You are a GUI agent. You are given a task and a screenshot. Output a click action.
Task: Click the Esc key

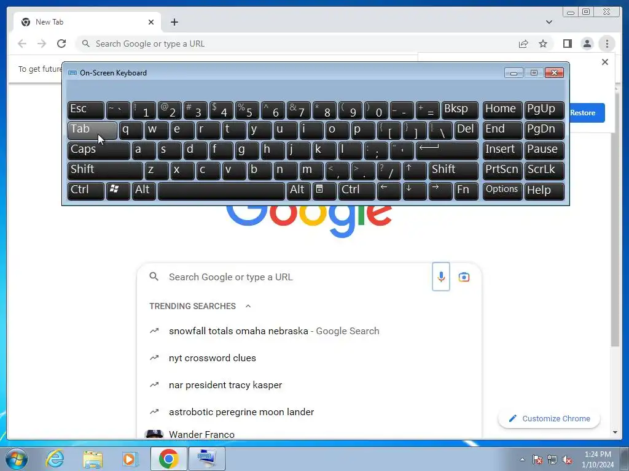[x=86, y=110]
